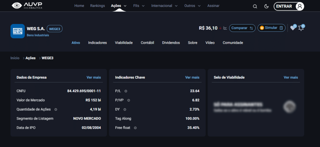Click the locked alert bell icon
The width and height of the screenshot is (320, 147).
301,27
